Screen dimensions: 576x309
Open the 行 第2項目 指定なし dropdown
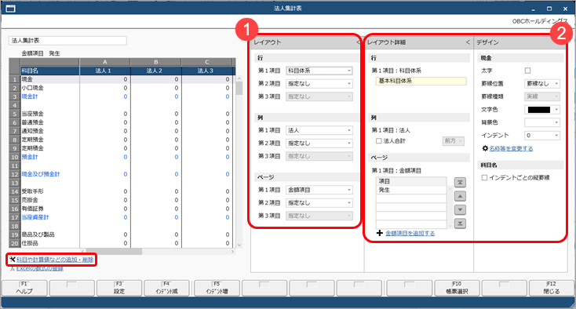[x=319, y=84]
